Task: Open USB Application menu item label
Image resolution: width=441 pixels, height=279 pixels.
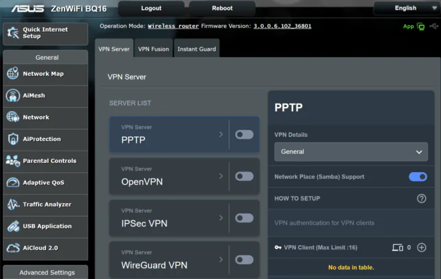Action: point(47,226)
